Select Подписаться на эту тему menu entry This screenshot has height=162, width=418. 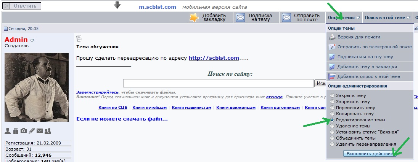click(365, 57)
